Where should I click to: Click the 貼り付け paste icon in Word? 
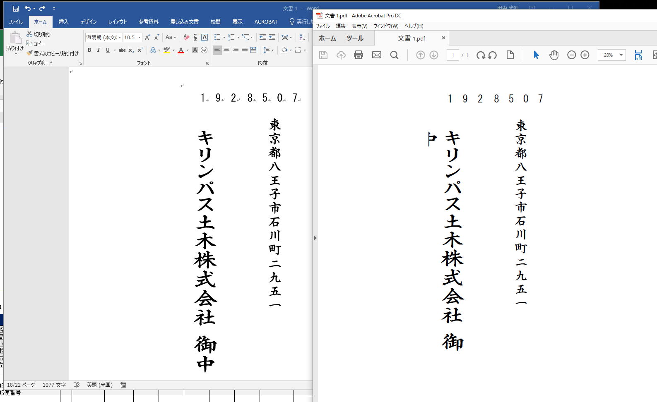tap(15, 38)
